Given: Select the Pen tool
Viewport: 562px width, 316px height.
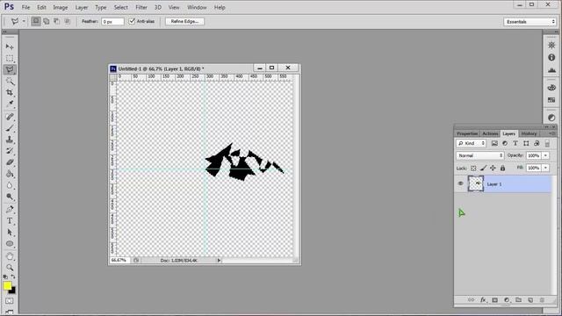Looking at the screenshot, I should [10, 209].
